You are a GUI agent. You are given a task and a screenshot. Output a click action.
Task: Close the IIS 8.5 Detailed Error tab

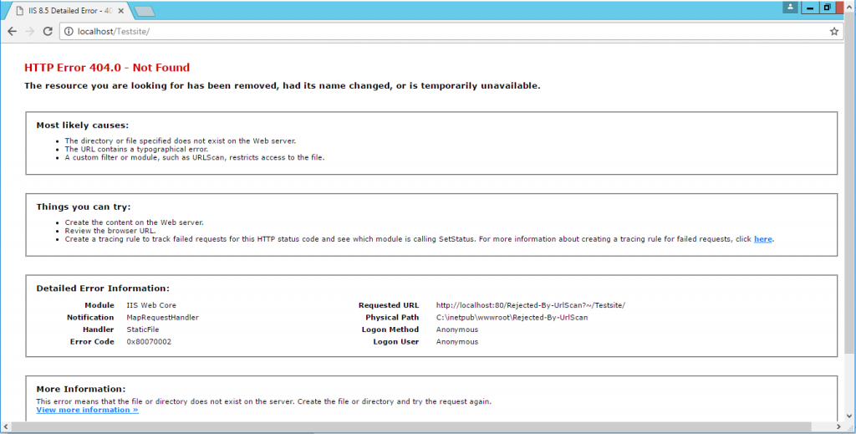(120, 9)
